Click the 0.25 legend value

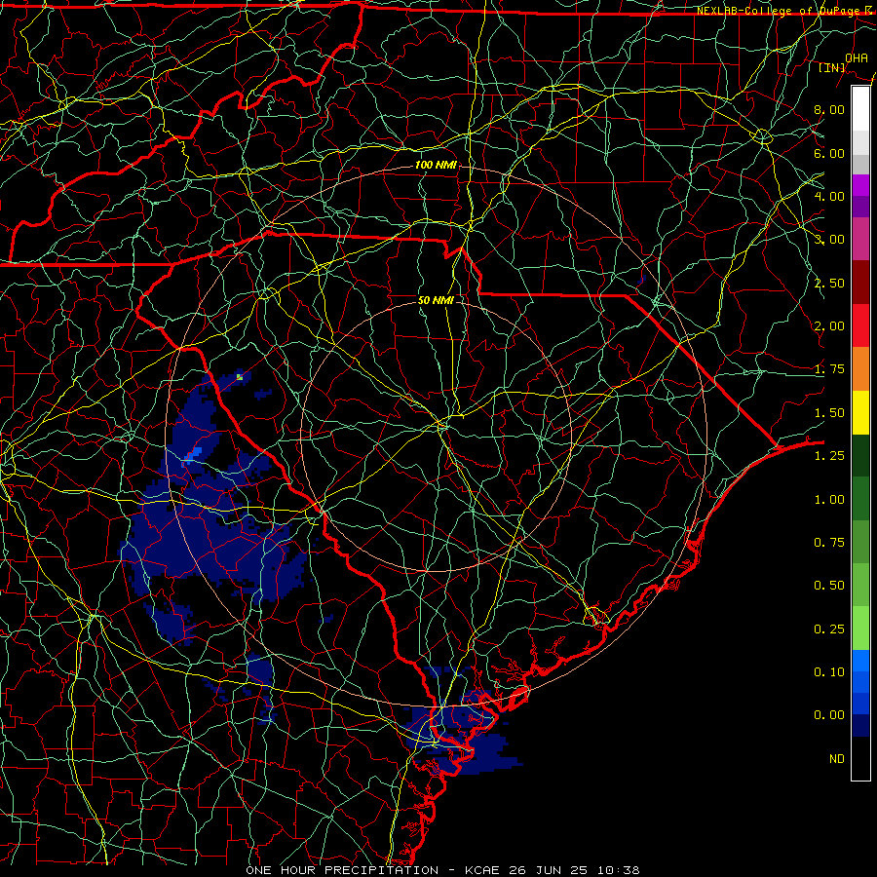[829, 629]
